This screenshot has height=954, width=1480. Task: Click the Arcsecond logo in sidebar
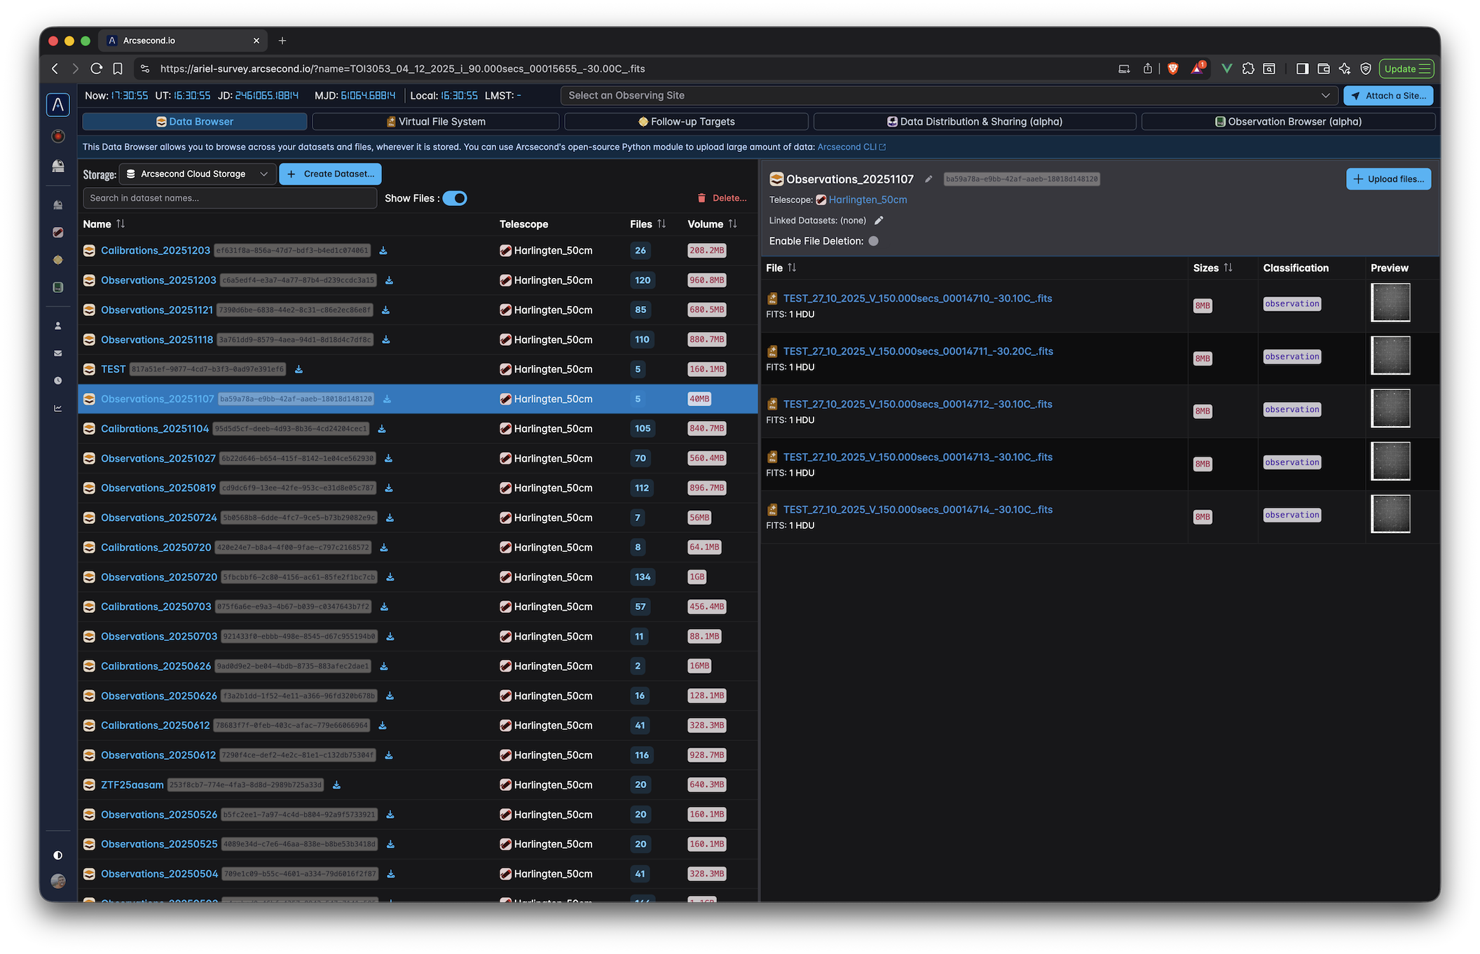[58, 105]
